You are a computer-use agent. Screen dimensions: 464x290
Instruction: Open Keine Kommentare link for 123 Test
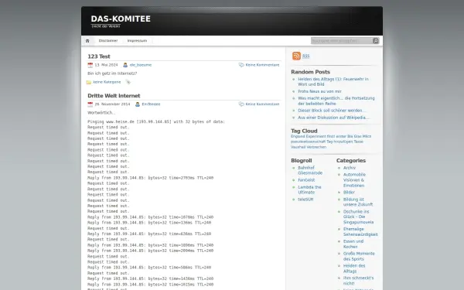(x=262, y=65)
